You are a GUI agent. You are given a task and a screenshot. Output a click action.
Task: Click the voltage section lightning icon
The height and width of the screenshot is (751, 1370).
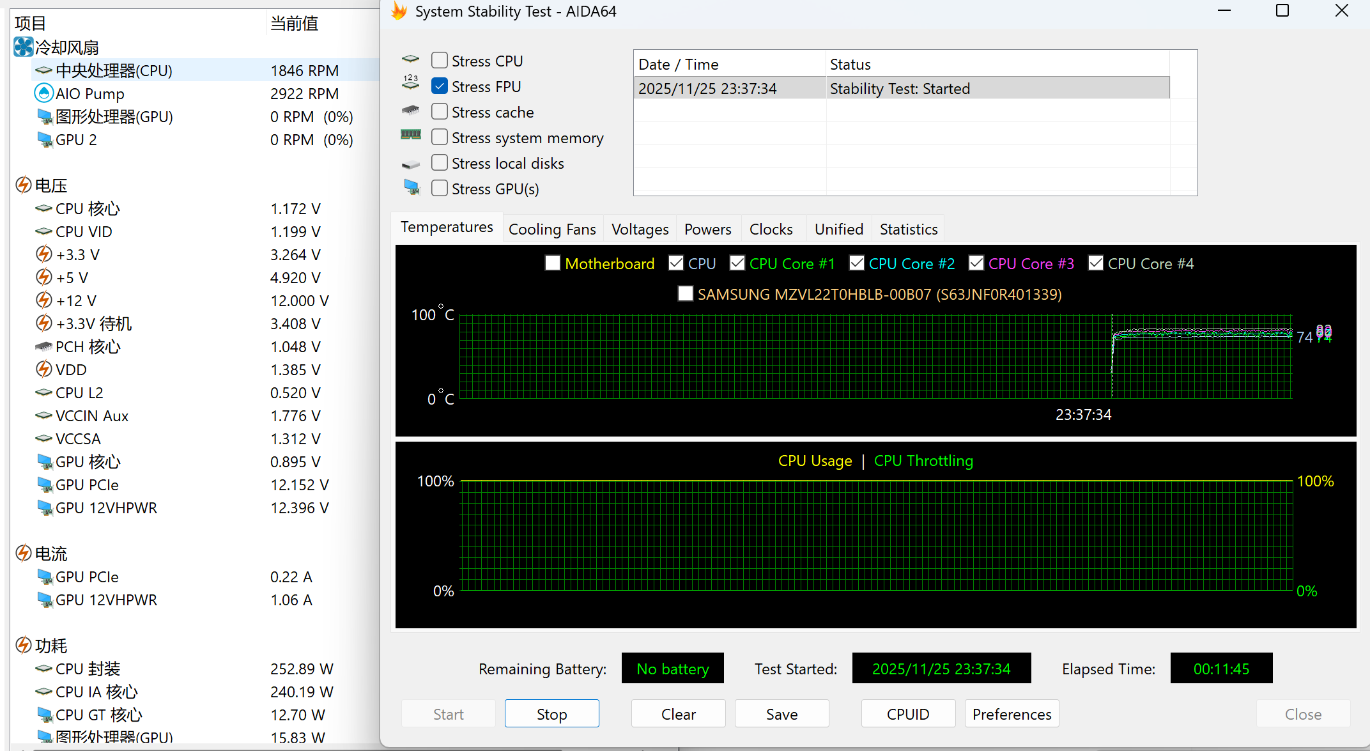(x=24, y=185)
